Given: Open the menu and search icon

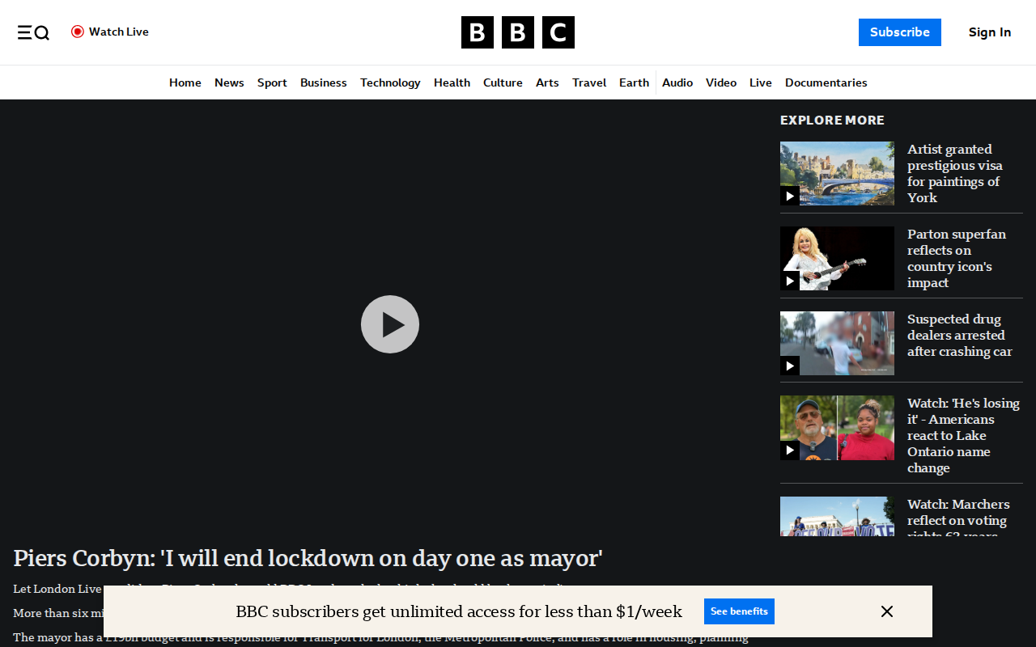Looking at the screenshot, I should pyautogui.click(x=33, y=32).
